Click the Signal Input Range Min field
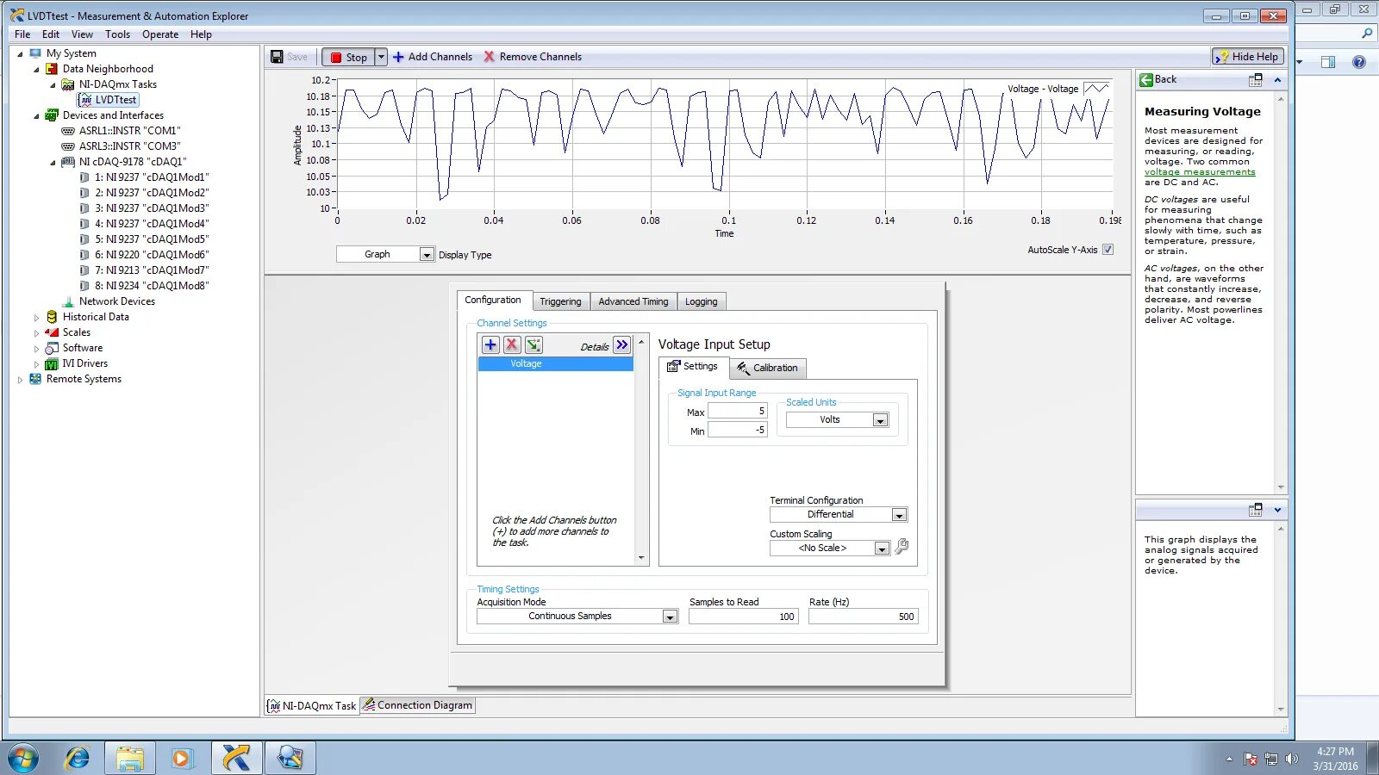This screenshot has width=1379, height=775. coord(737,430)
